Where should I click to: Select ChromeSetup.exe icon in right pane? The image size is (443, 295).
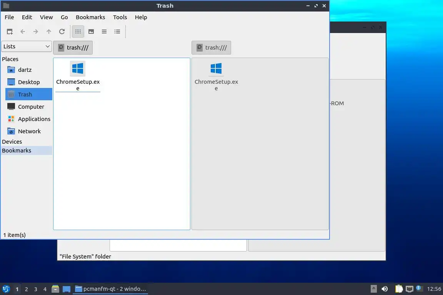point(216,69)
